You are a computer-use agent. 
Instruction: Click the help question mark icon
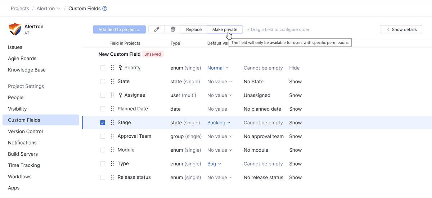105,9
